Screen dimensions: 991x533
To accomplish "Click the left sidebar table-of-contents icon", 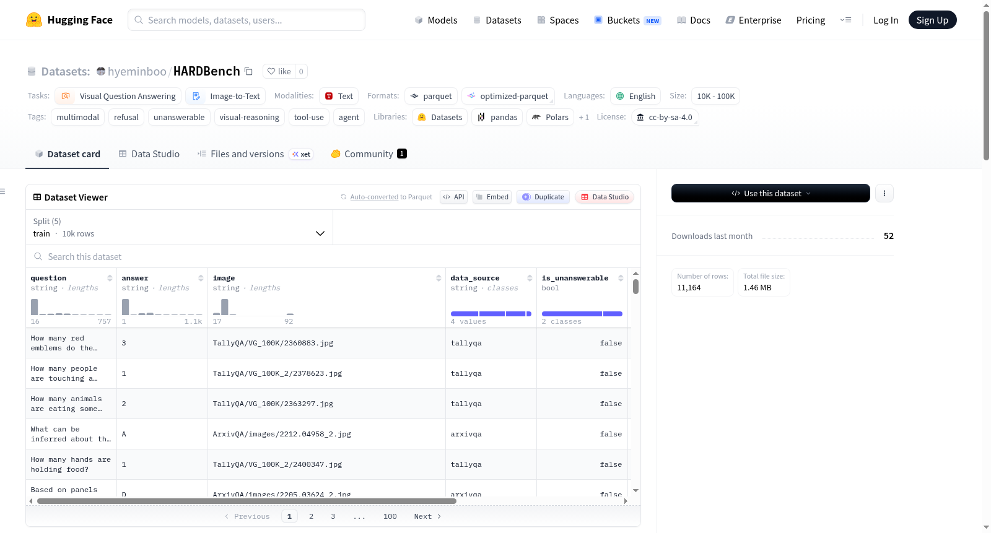I will [2, 191].
